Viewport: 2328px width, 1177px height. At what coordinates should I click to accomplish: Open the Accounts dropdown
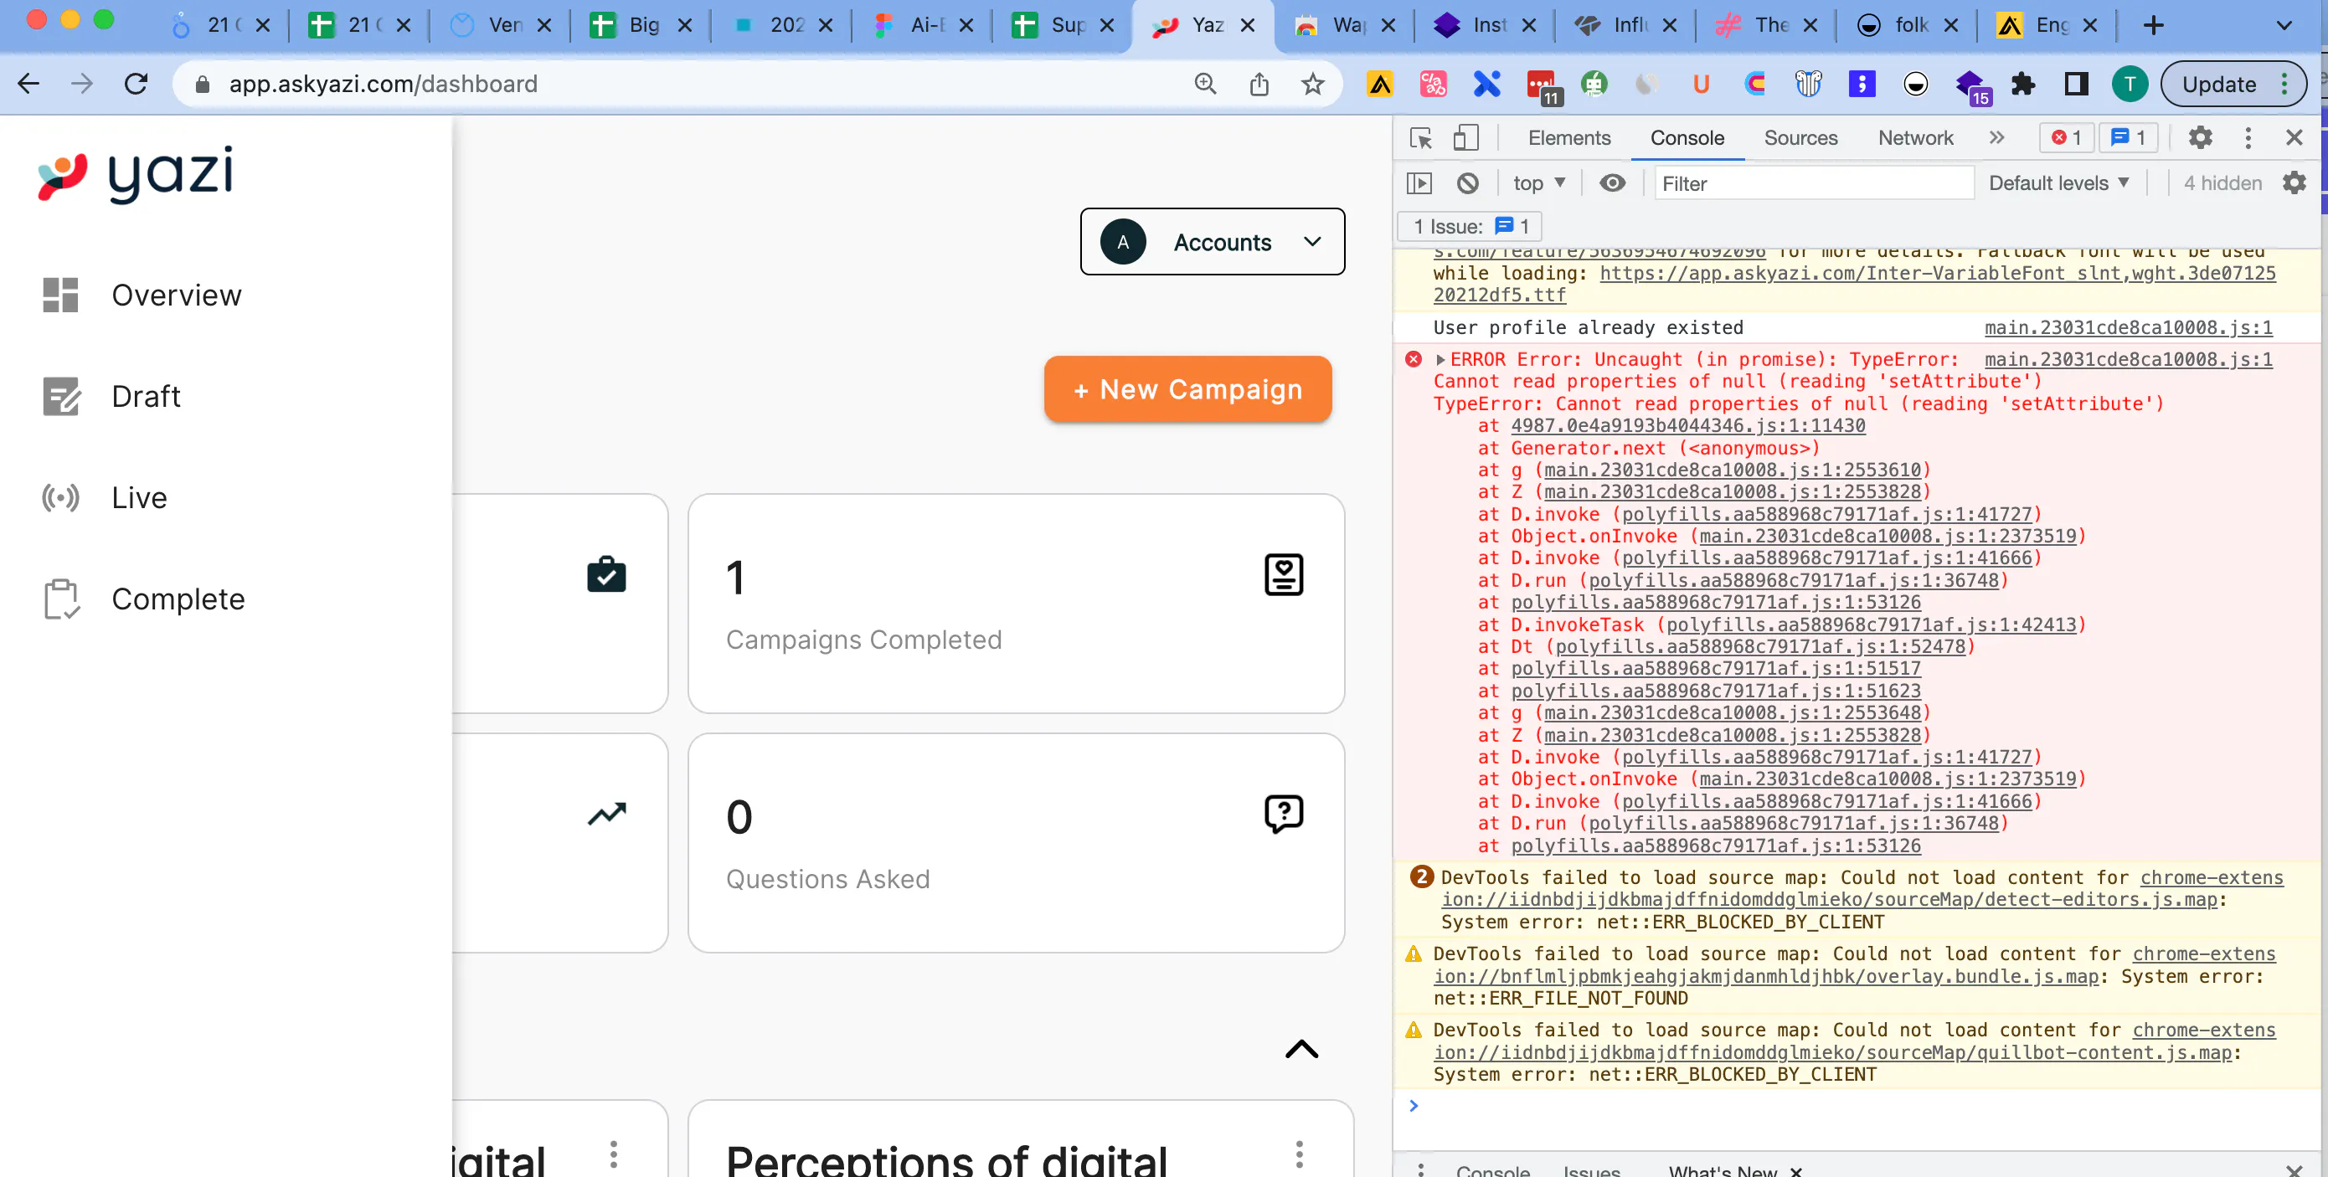click(1211, 241)
